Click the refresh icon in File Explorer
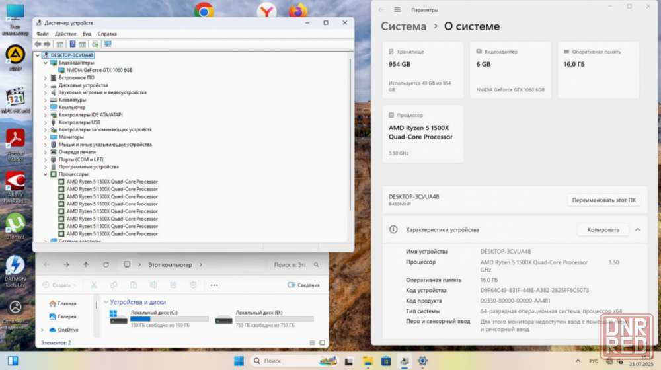Viewport: 661px width, 370px height. [x=106, y=265]
